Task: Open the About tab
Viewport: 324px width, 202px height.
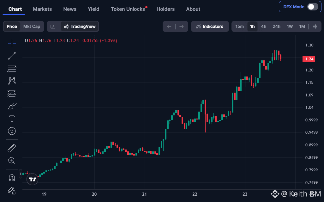Action: tap(193, 9)
